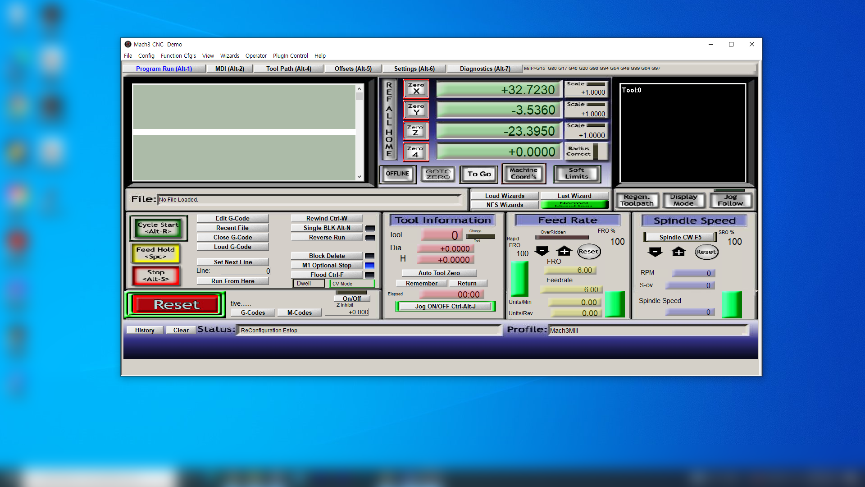The image size is (865, 487).
Task: Toggle M1 Optional Stop
Action: click(327, 265)
